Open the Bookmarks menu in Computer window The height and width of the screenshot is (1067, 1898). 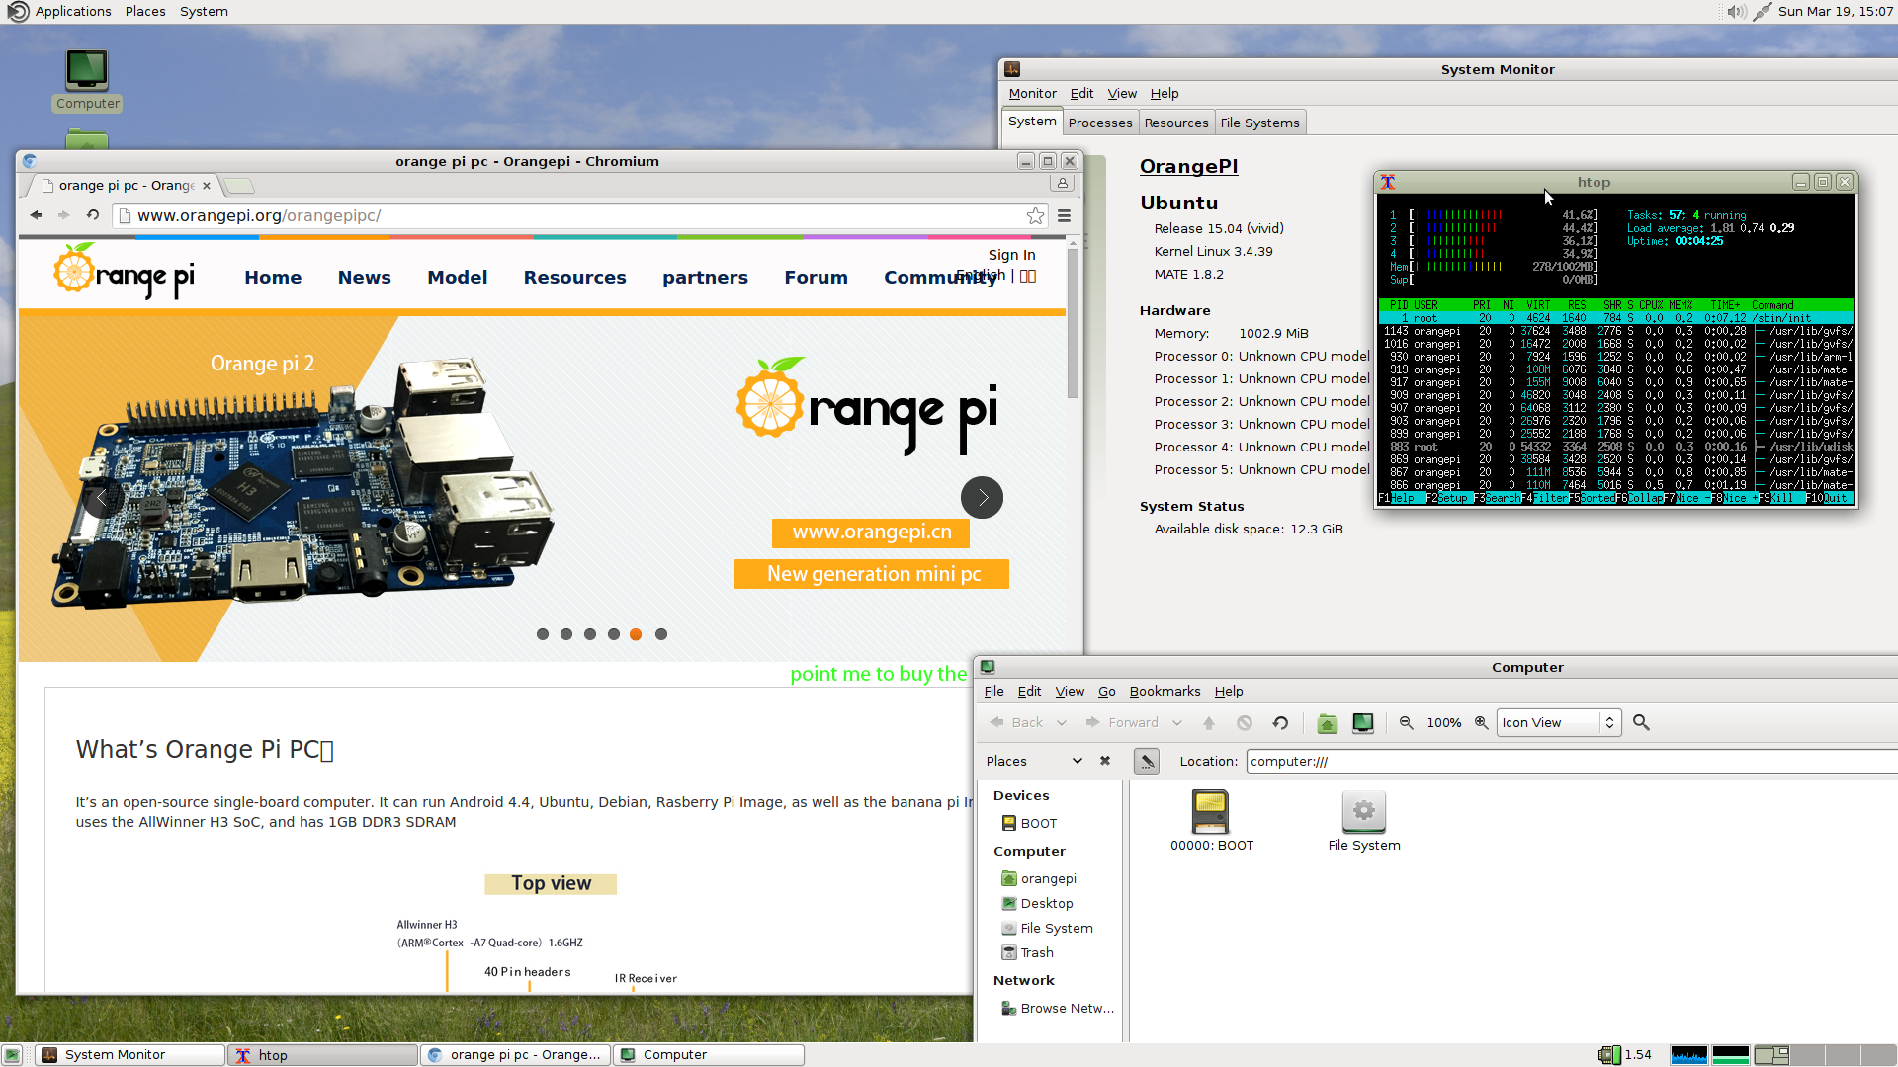tap(1165, 691)
